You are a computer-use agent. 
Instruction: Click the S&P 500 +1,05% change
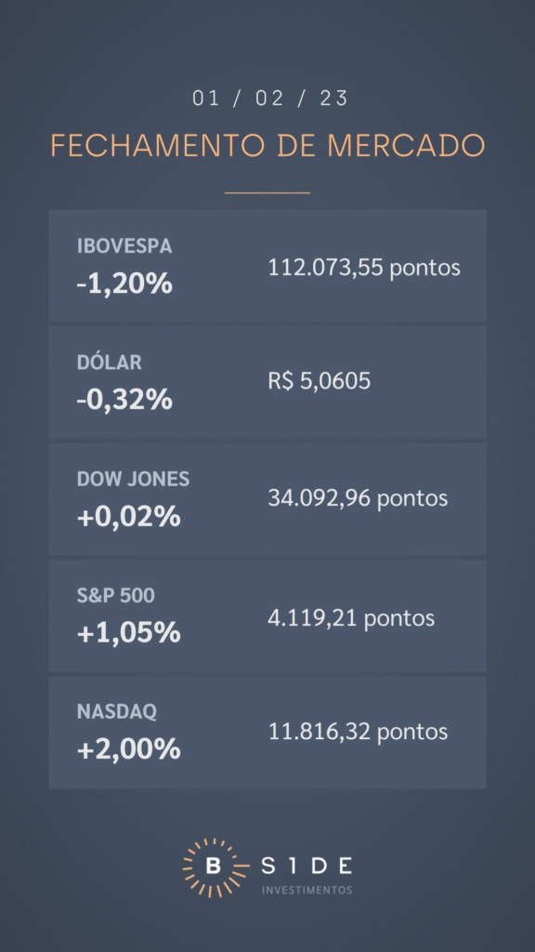pyautogui.click(x=128, y=634)
